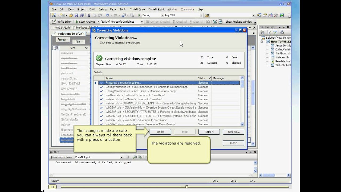
Task: Open the File menu
Action: [54, 9]
